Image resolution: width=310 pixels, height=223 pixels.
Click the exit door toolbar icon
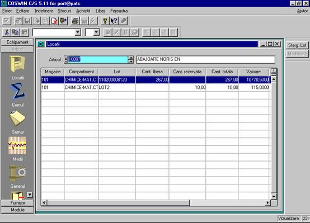pyautogui.click(x=63, y=21)
